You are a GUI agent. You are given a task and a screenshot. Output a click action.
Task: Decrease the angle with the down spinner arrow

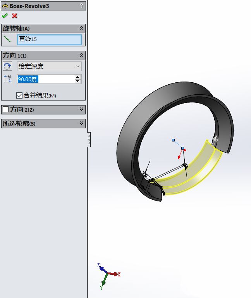pos(78,81)
